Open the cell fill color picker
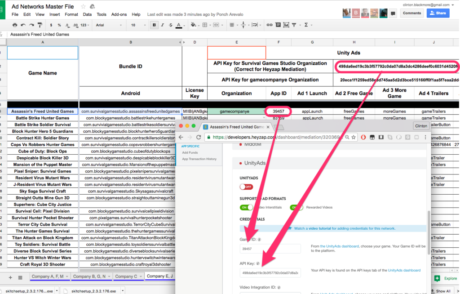460x294 pixels. 194,25
